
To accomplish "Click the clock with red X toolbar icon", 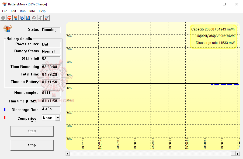I will pyautogui.click(x=47, y=18).
